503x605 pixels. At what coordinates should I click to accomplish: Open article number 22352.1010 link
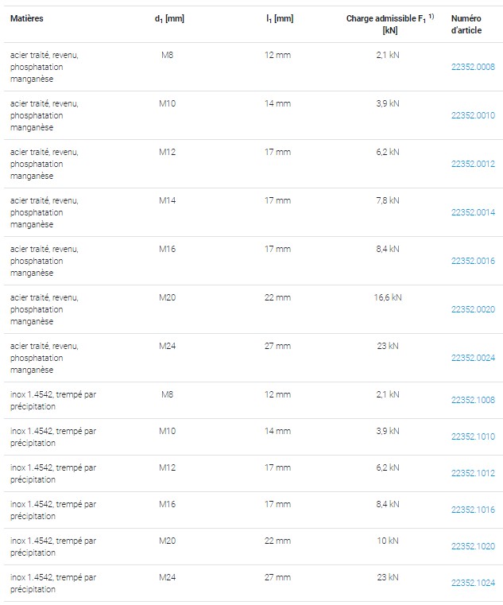tap(473, 436)
